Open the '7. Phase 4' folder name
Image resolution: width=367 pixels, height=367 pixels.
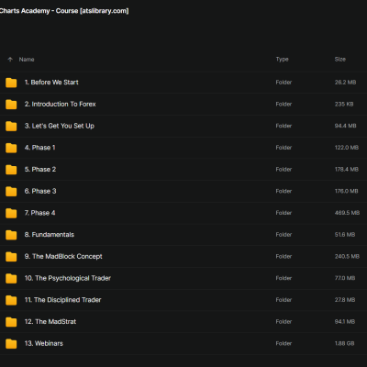[40, 213]
